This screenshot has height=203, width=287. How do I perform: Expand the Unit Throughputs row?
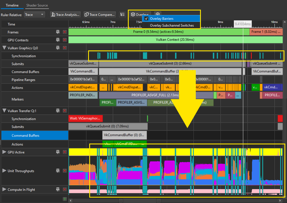pyautogui.click(x=4, y=171)
